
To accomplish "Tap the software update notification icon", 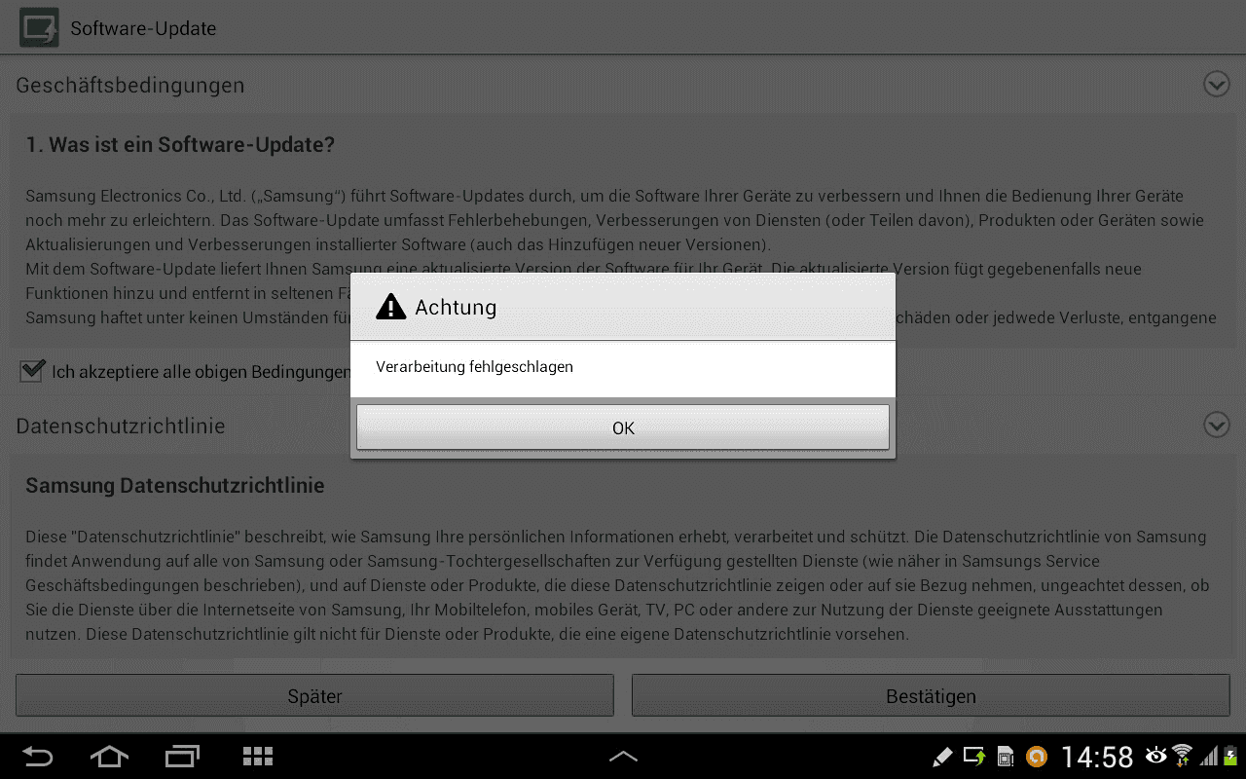I will click(974, 757).
